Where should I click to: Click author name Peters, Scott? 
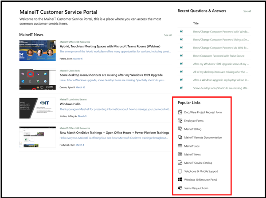tap(66, 59)
